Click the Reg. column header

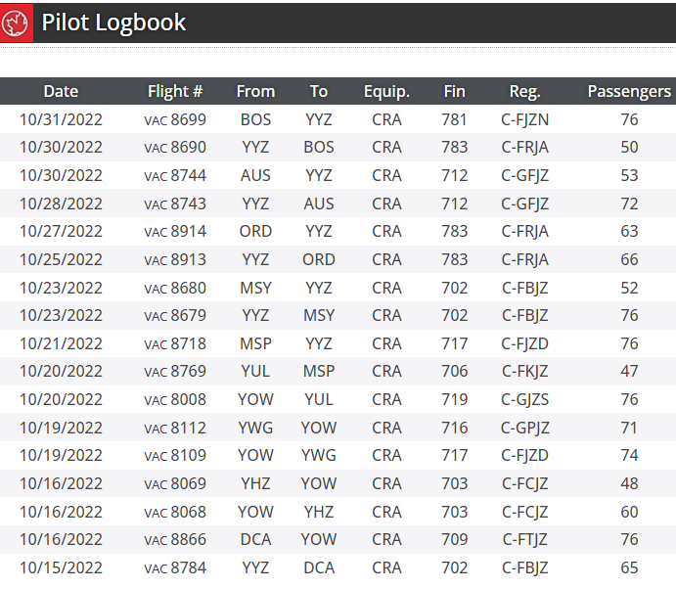tap(524, 92)
